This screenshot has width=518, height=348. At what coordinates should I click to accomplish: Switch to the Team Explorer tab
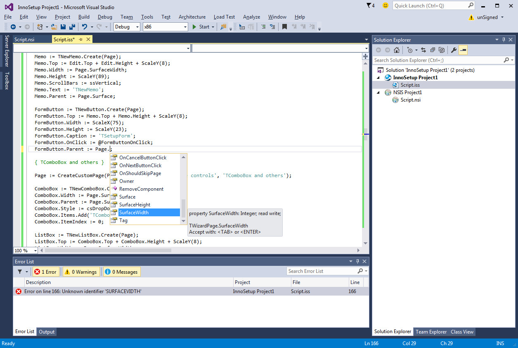coord(431,331)
